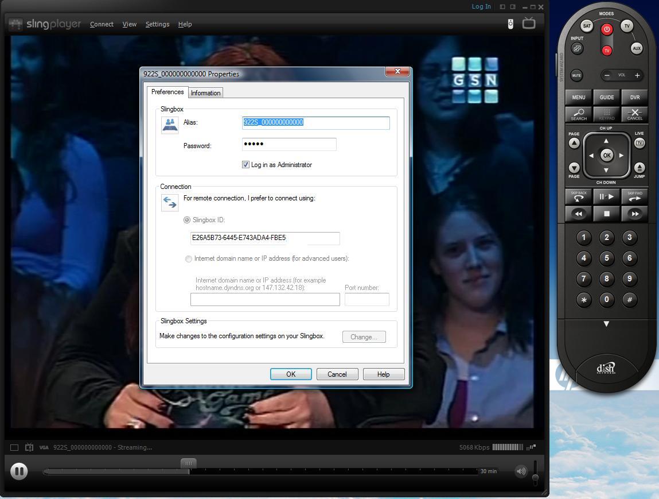Click the channel down arrow on remote
Viewport: 659px width, 499px height.
point(606,171)
